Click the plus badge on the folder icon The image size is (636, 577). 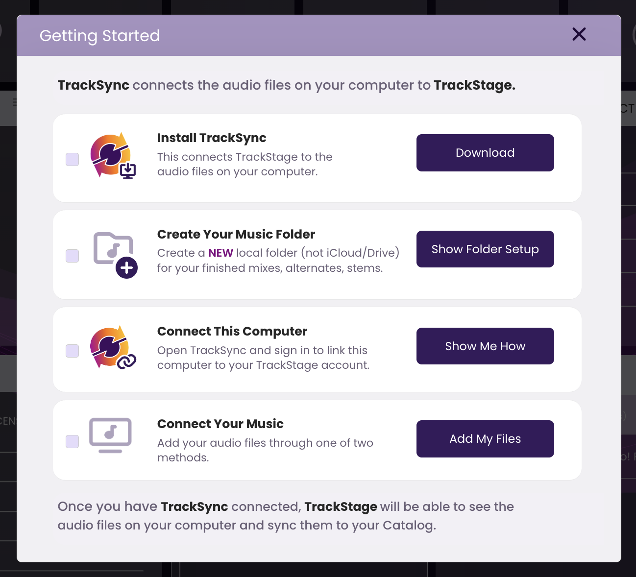pos(127,268)
